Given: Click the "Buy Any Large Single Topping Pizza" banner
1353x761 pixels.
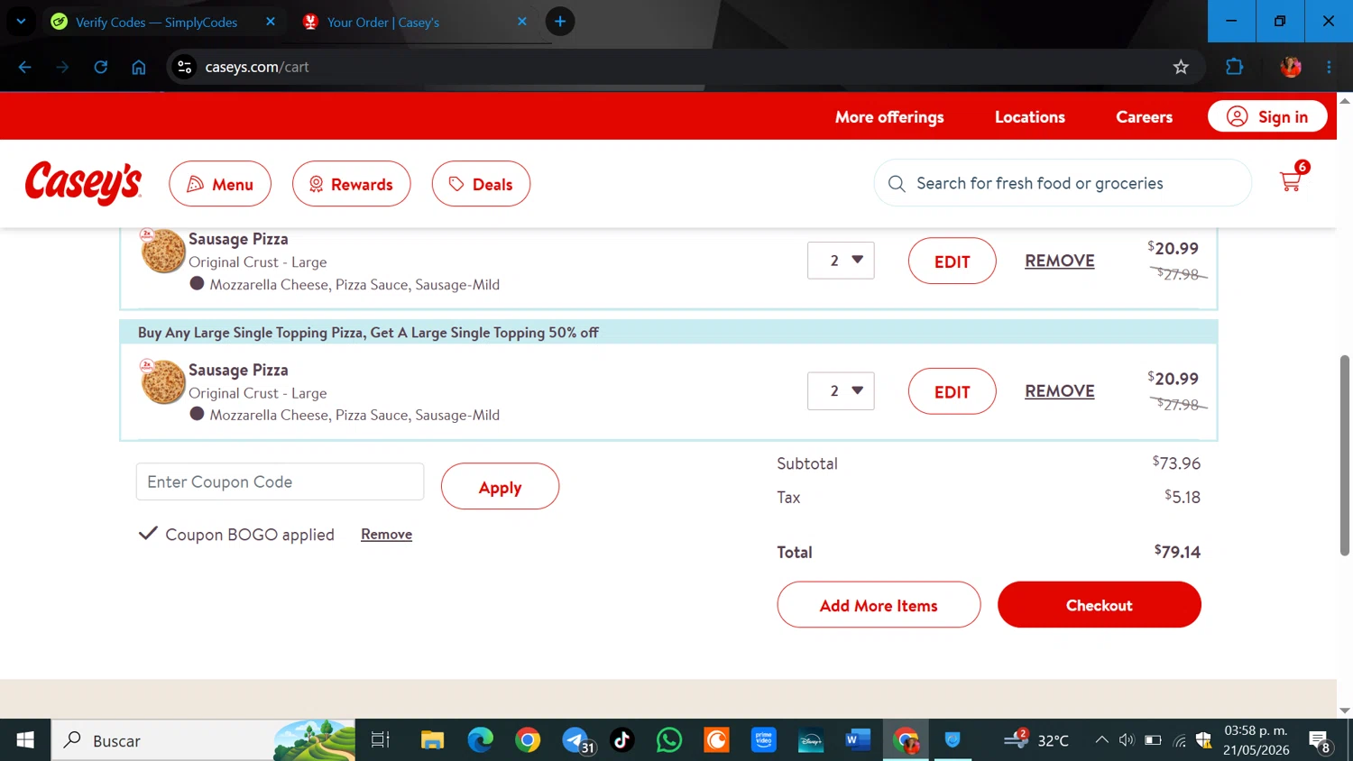Looking at the screenshot, I should 668,332.
